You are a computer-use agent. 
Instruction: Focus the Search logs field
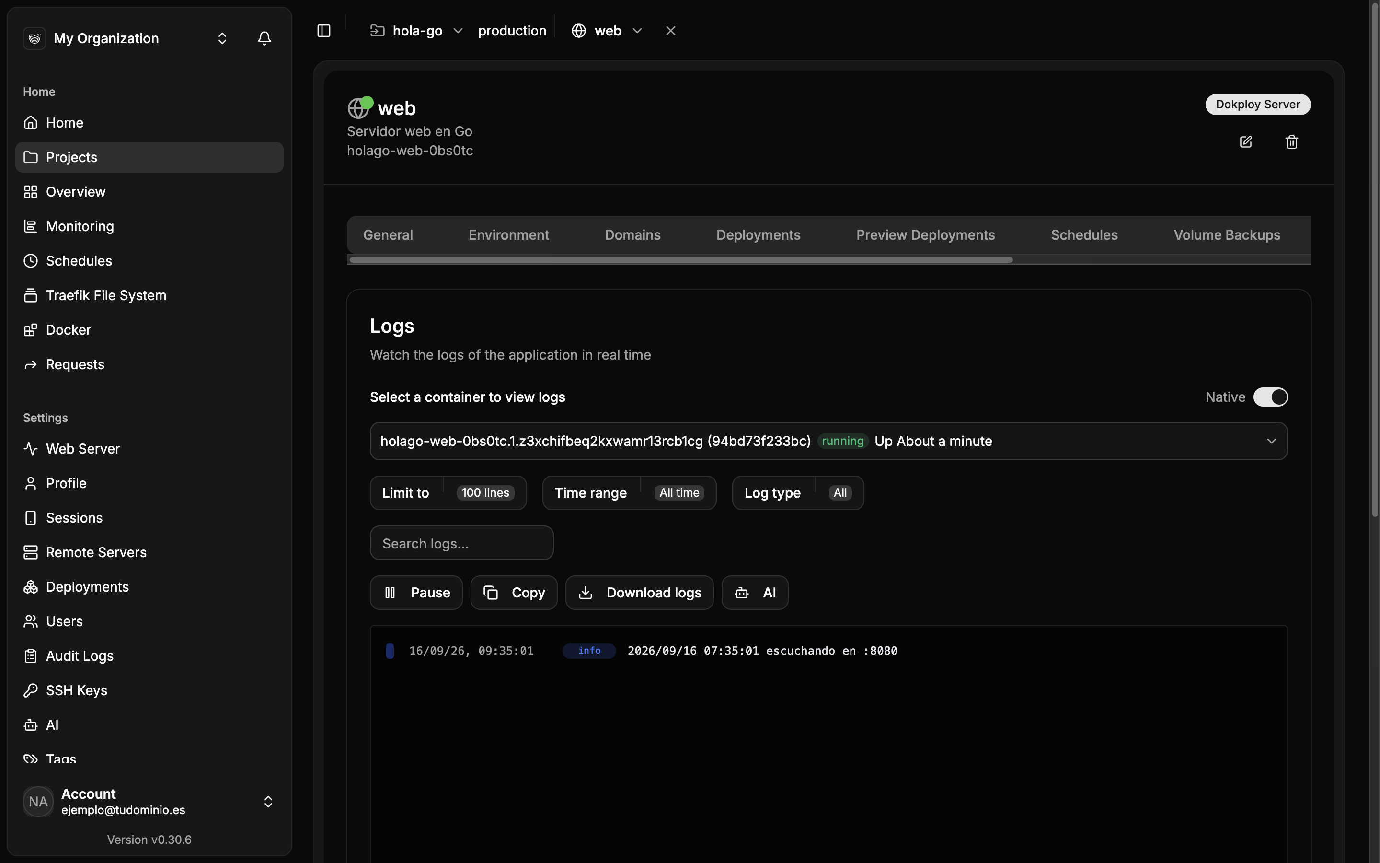[461, 543]
